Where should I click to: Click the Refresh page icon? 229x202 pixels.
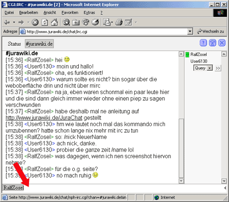click(x=45, y=22)
